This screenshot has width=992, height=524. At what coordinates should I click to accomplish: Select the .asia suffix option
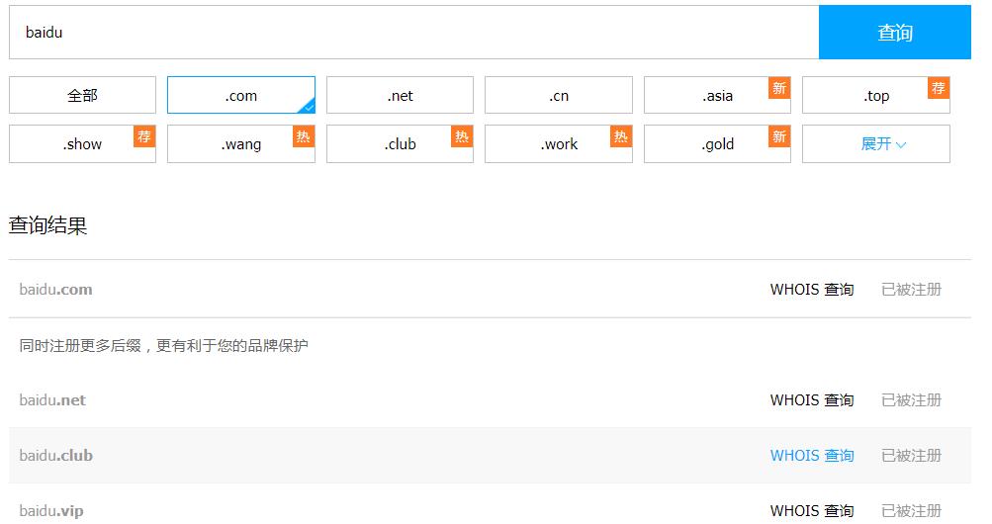point(717,96)
